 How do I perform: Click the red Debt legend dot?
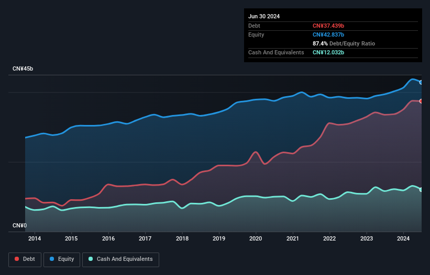pos(17,259)
